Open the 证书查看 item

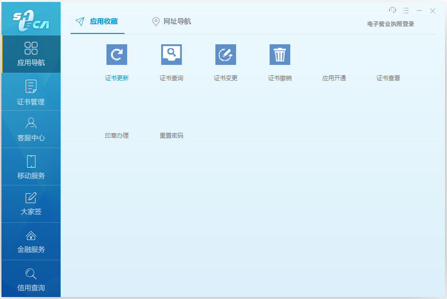388,78
